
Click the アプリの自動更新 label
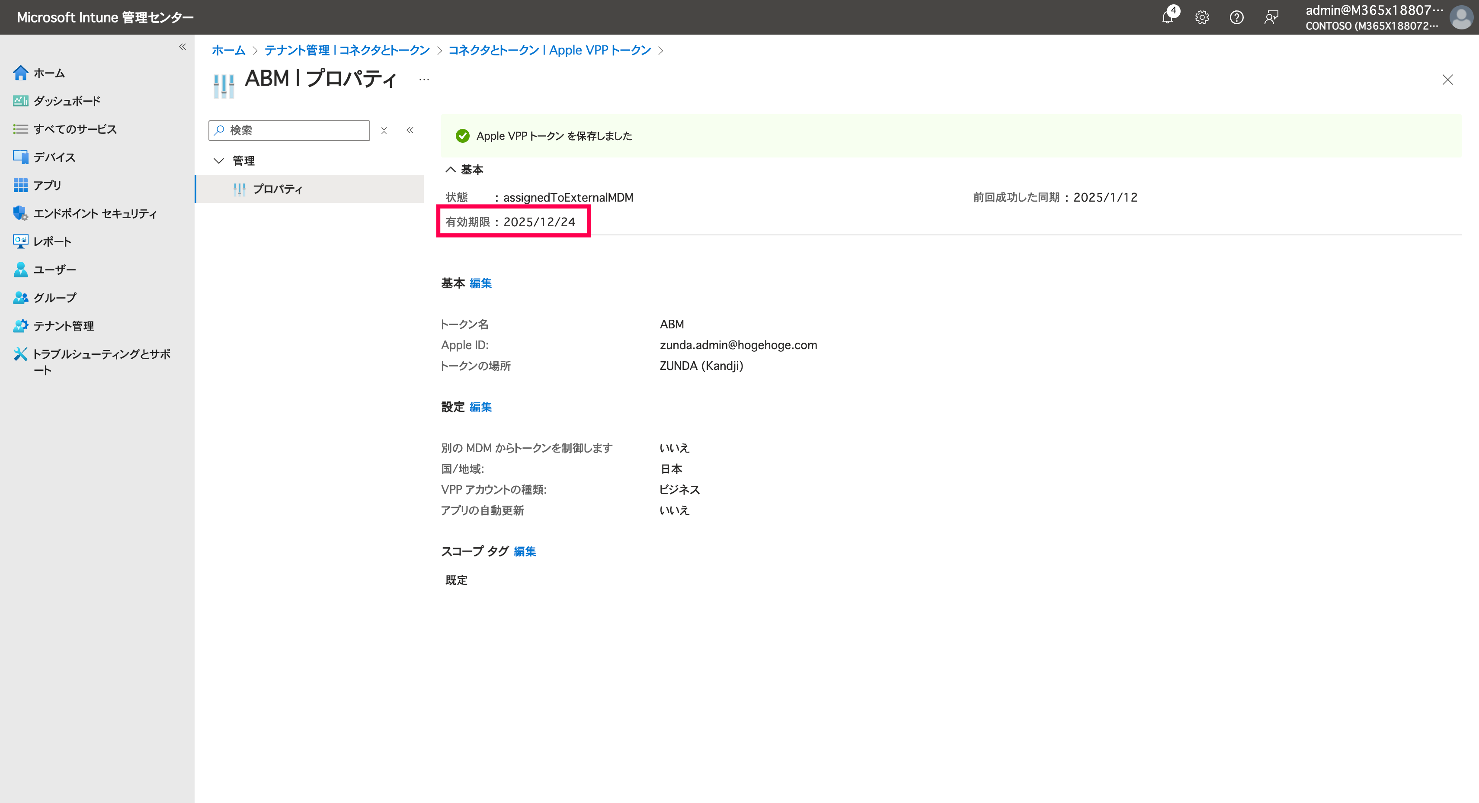click(482, 511)
